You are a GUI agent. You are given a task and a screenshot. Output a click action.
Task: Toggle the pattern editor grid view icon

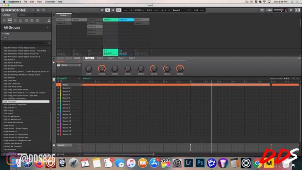coord(54,79)
